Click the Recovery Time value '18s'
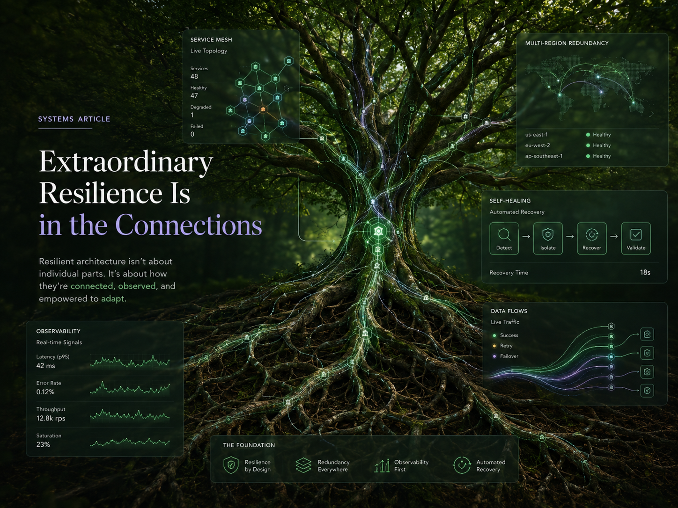 pos(645,272)
